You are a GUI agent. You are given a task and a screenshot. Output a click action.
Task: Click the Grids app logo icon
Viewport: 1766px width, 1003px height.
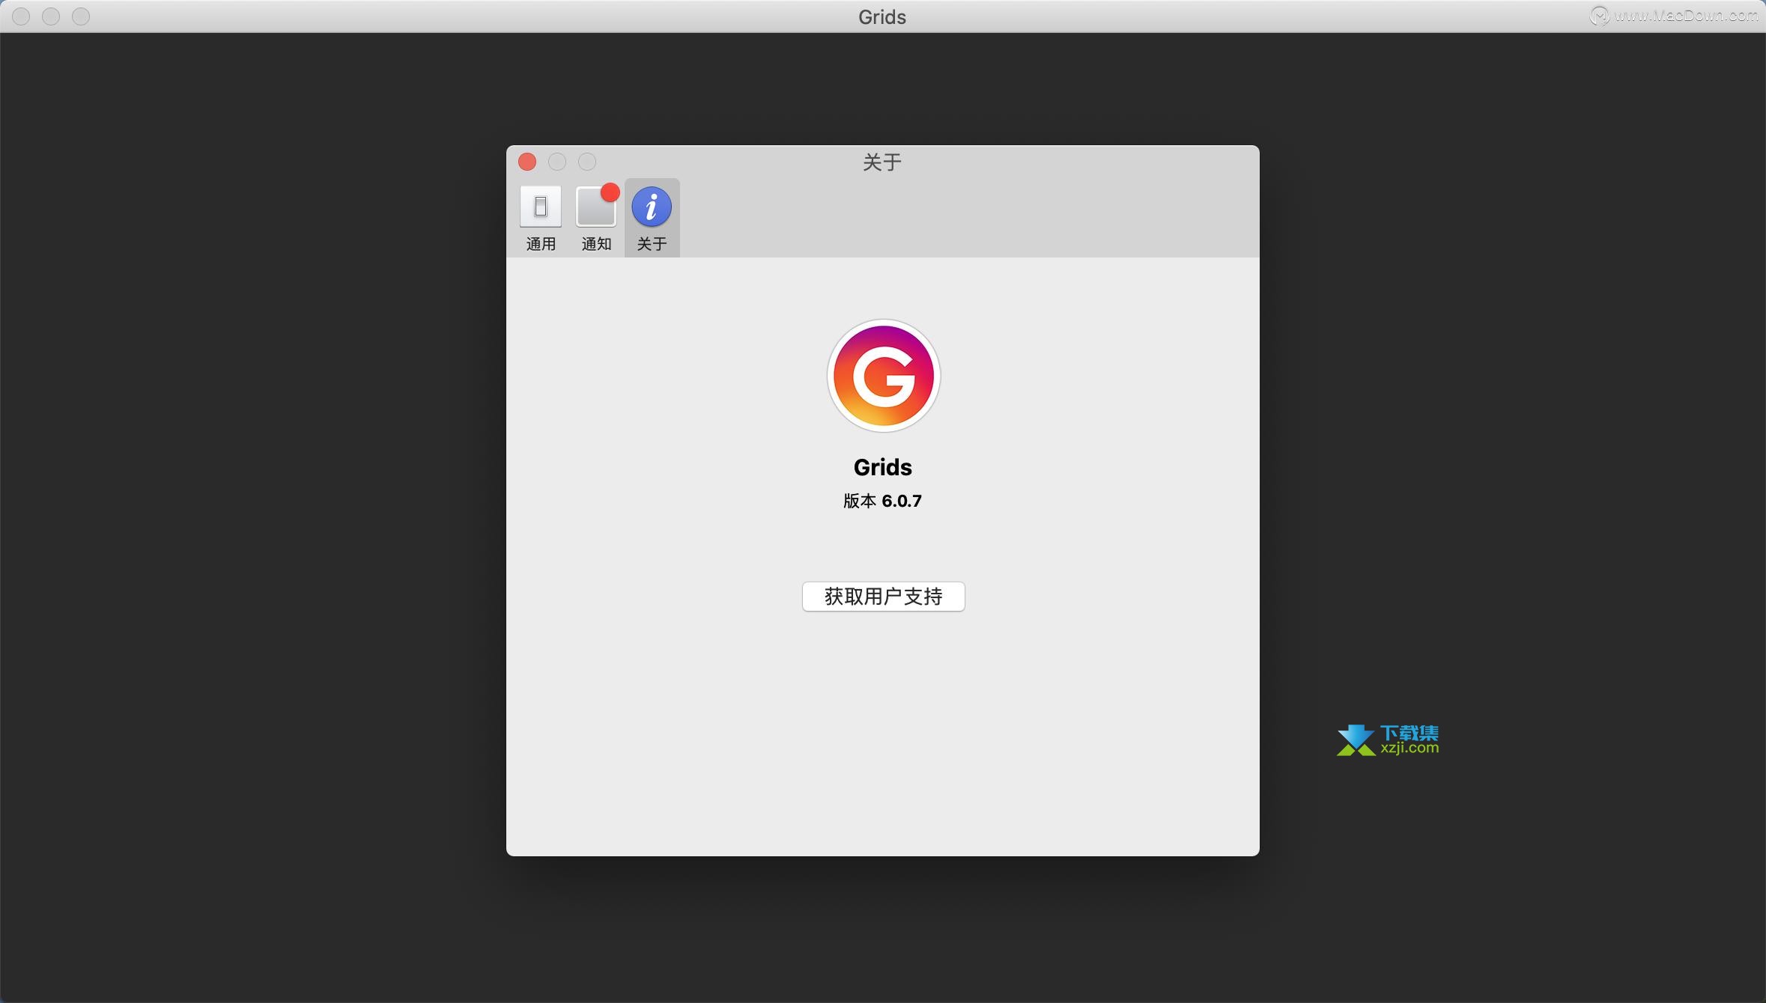pos(883,376)
